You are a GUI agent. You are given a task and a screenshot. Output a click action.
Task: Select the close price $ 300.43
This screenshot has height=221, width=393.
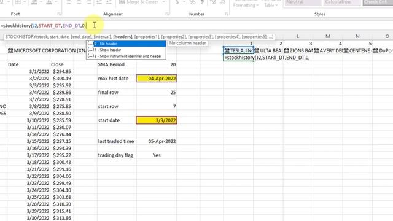coord(61,162)
